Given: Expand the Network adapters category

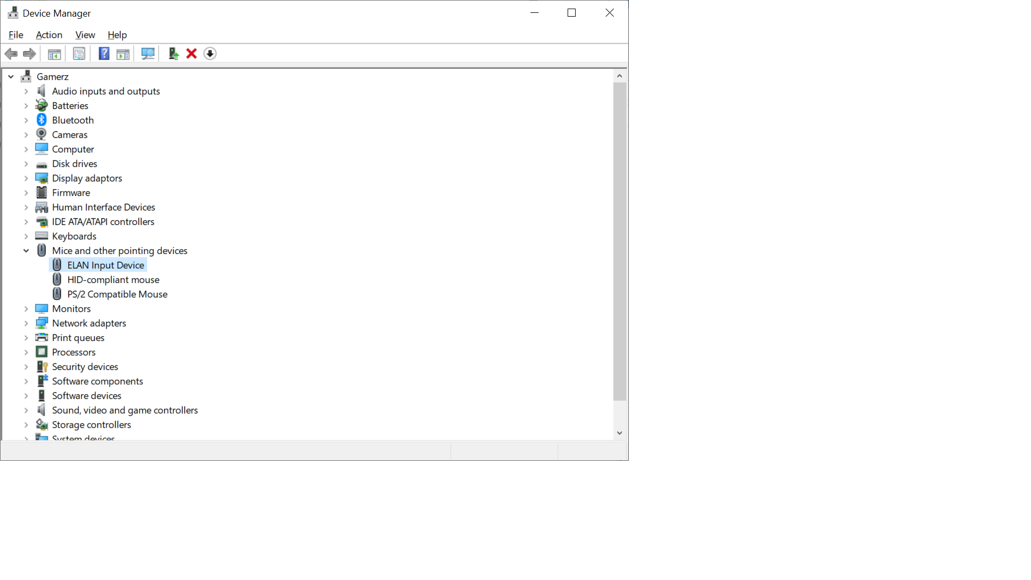Looking at the screenshot, I should pyautogui.click(x=26, y=323).
